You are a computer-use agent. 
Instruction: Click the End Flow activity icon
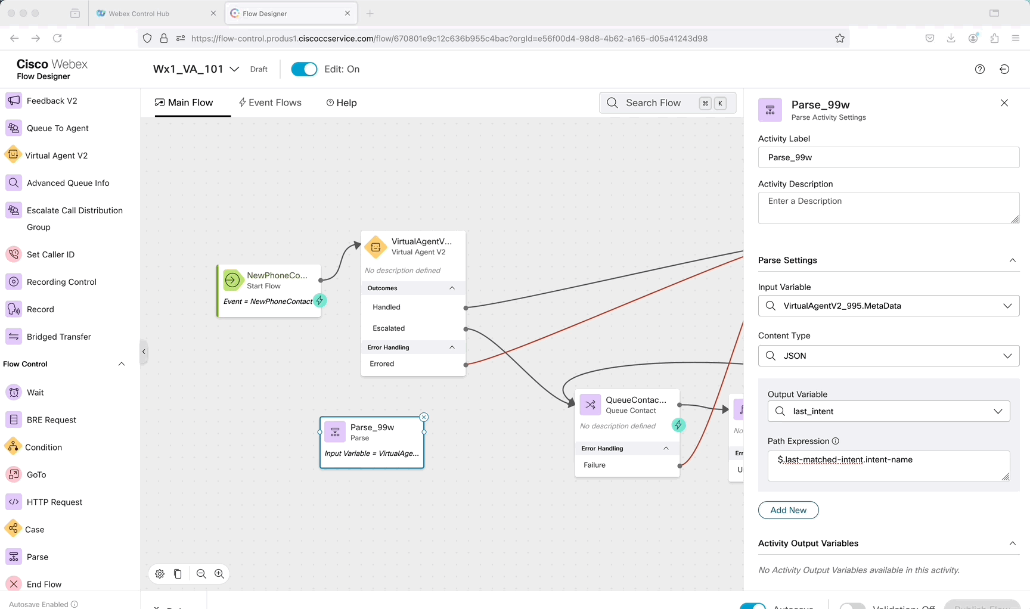coord(14,584)
